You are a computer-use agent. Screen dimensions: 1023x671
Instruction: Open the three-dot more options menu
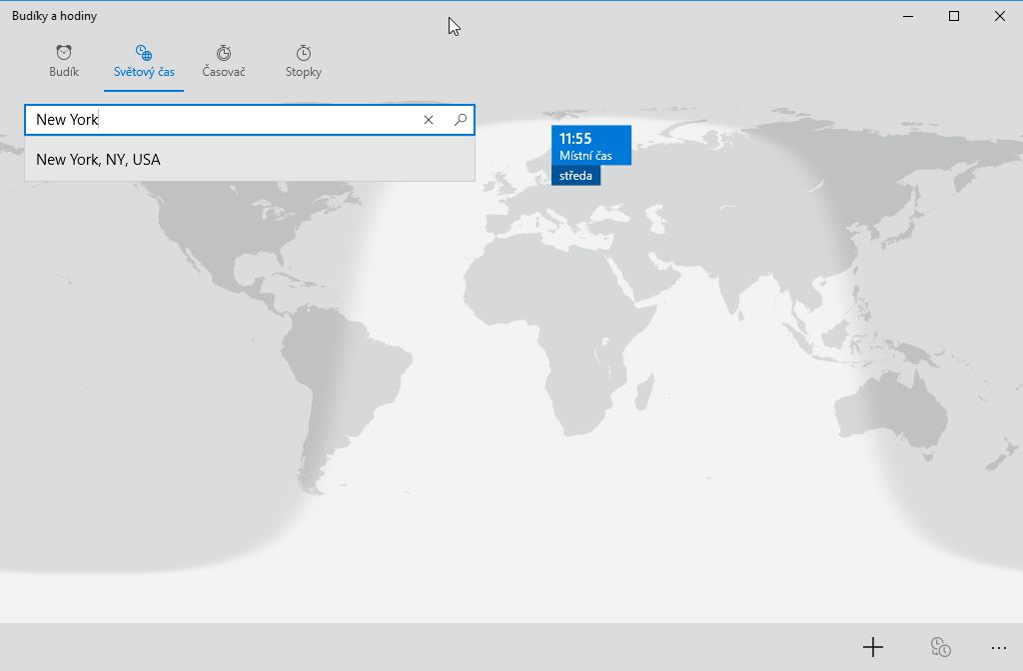click(x=999, y=647)
